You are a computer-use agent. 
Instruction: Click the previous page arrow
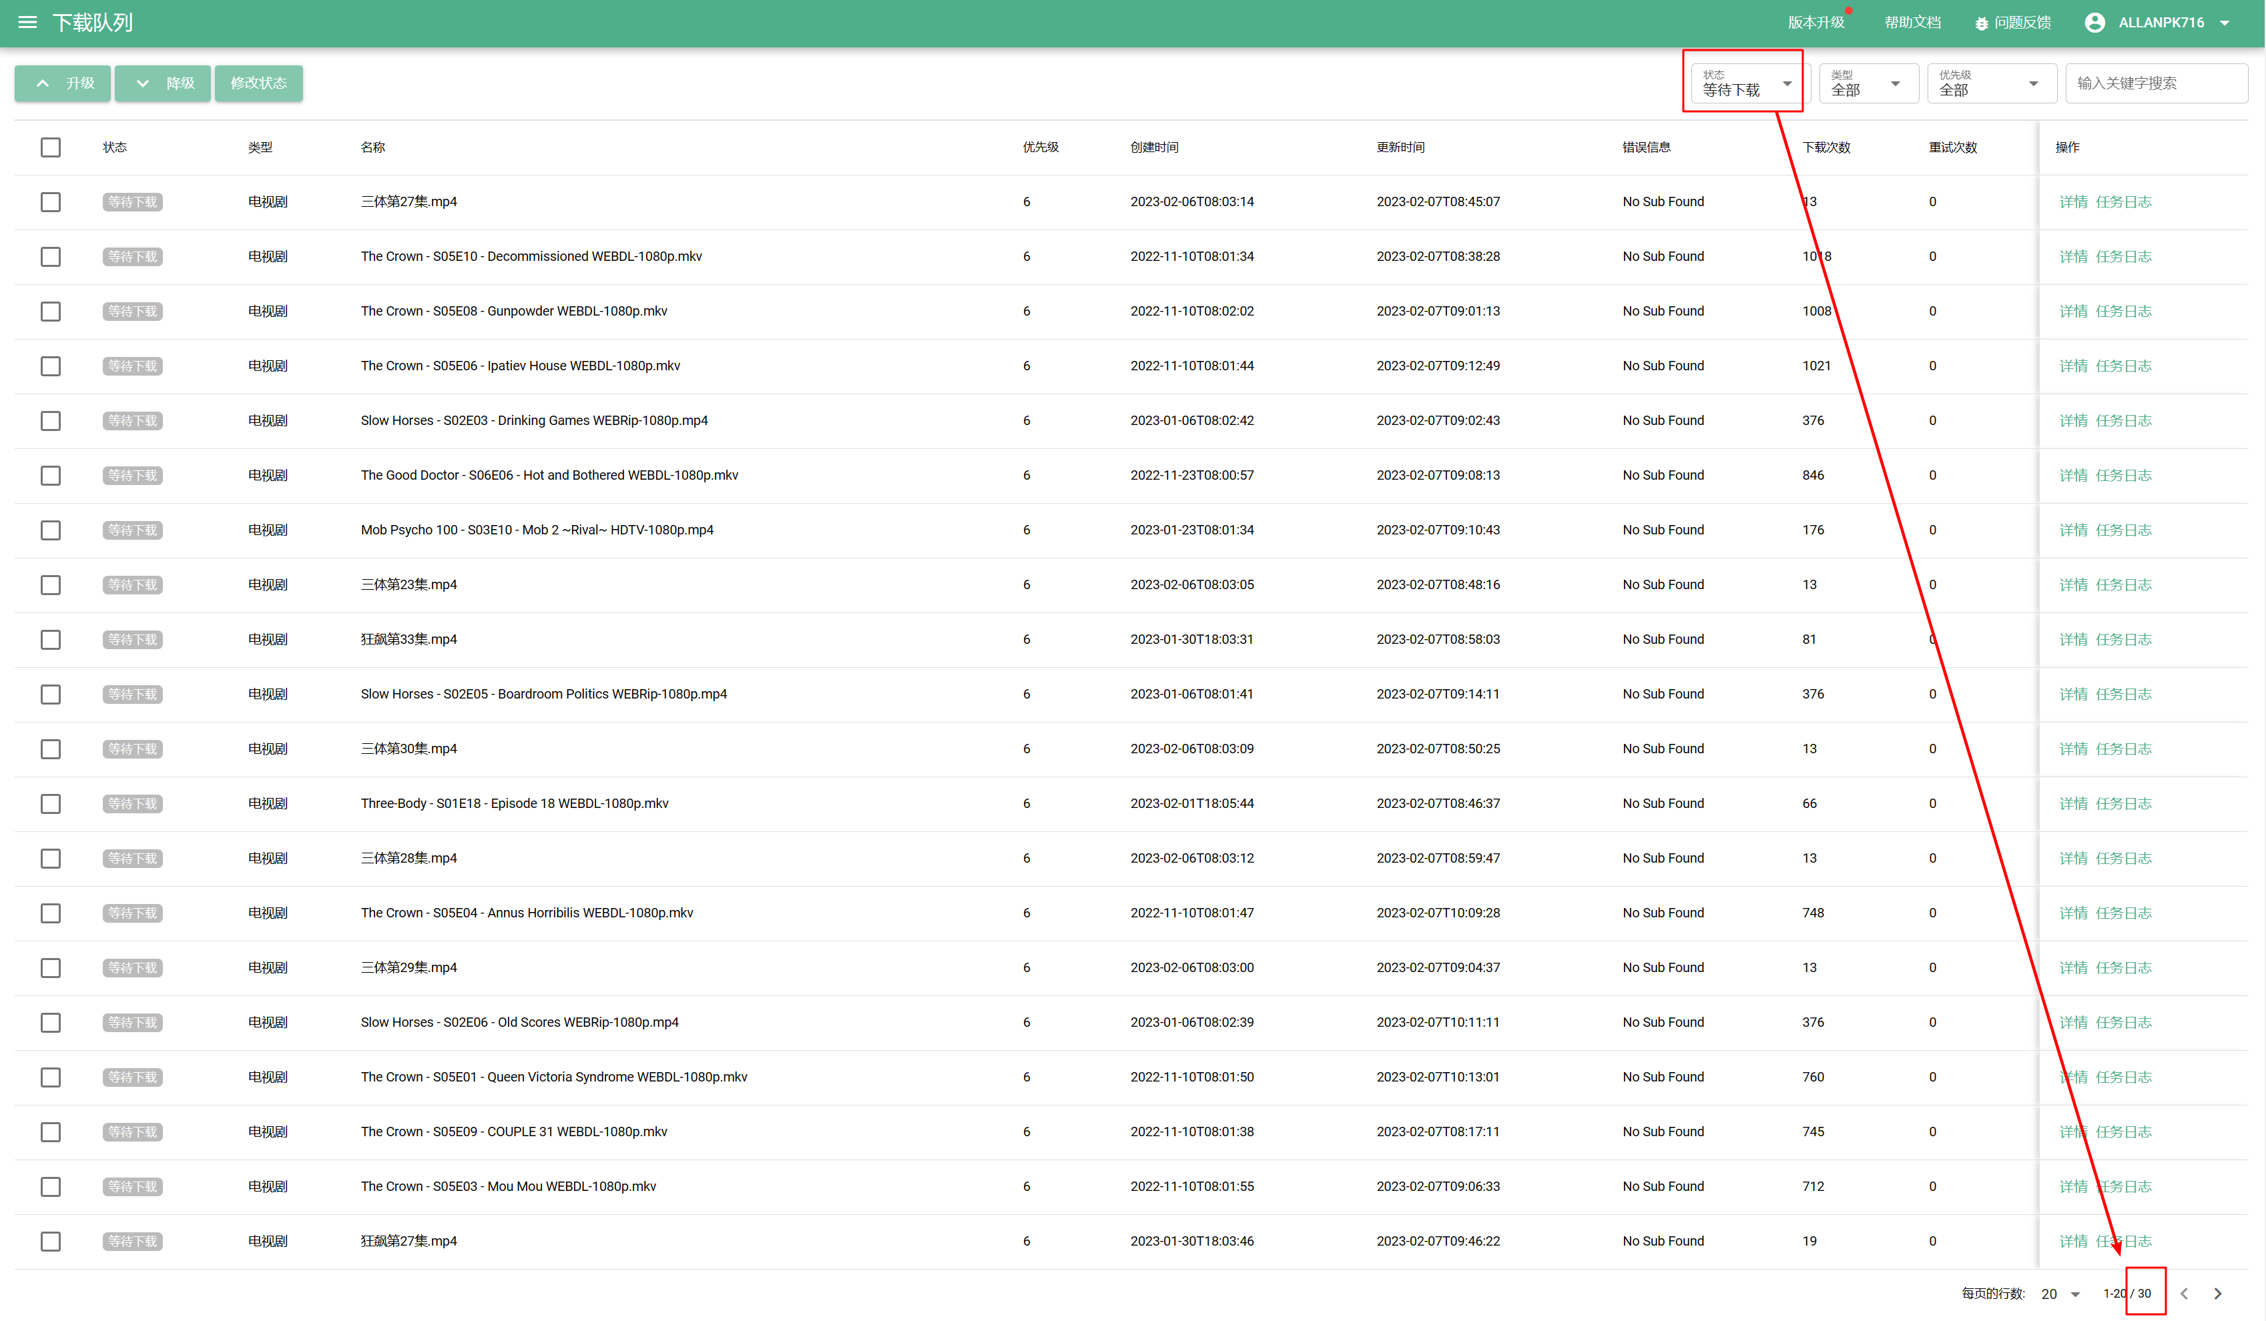click(x=2184, y=1293)
